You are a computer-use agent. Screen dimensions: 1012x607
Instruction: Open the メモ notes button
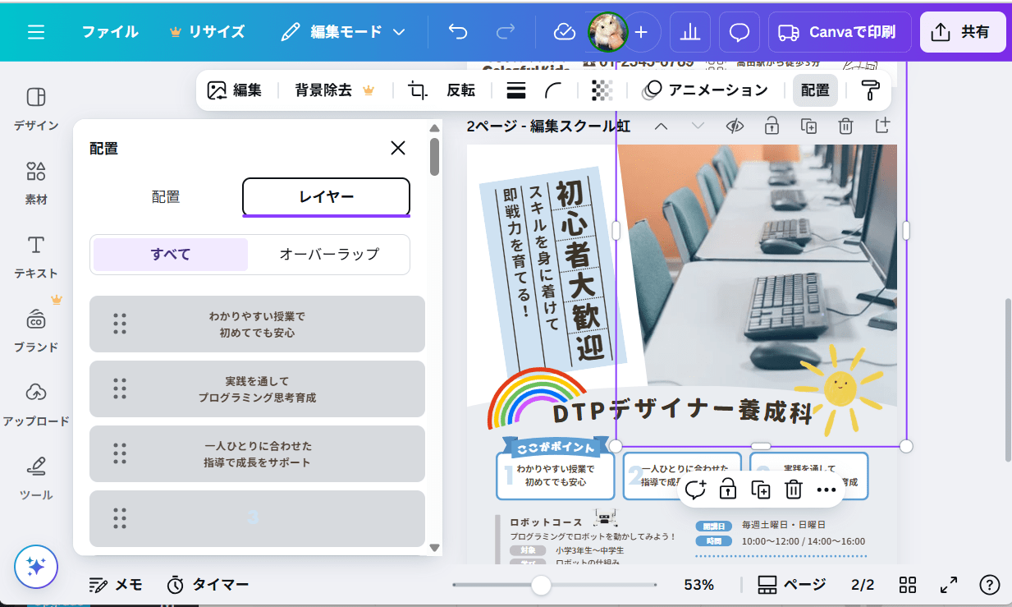(x=116, y=585)
